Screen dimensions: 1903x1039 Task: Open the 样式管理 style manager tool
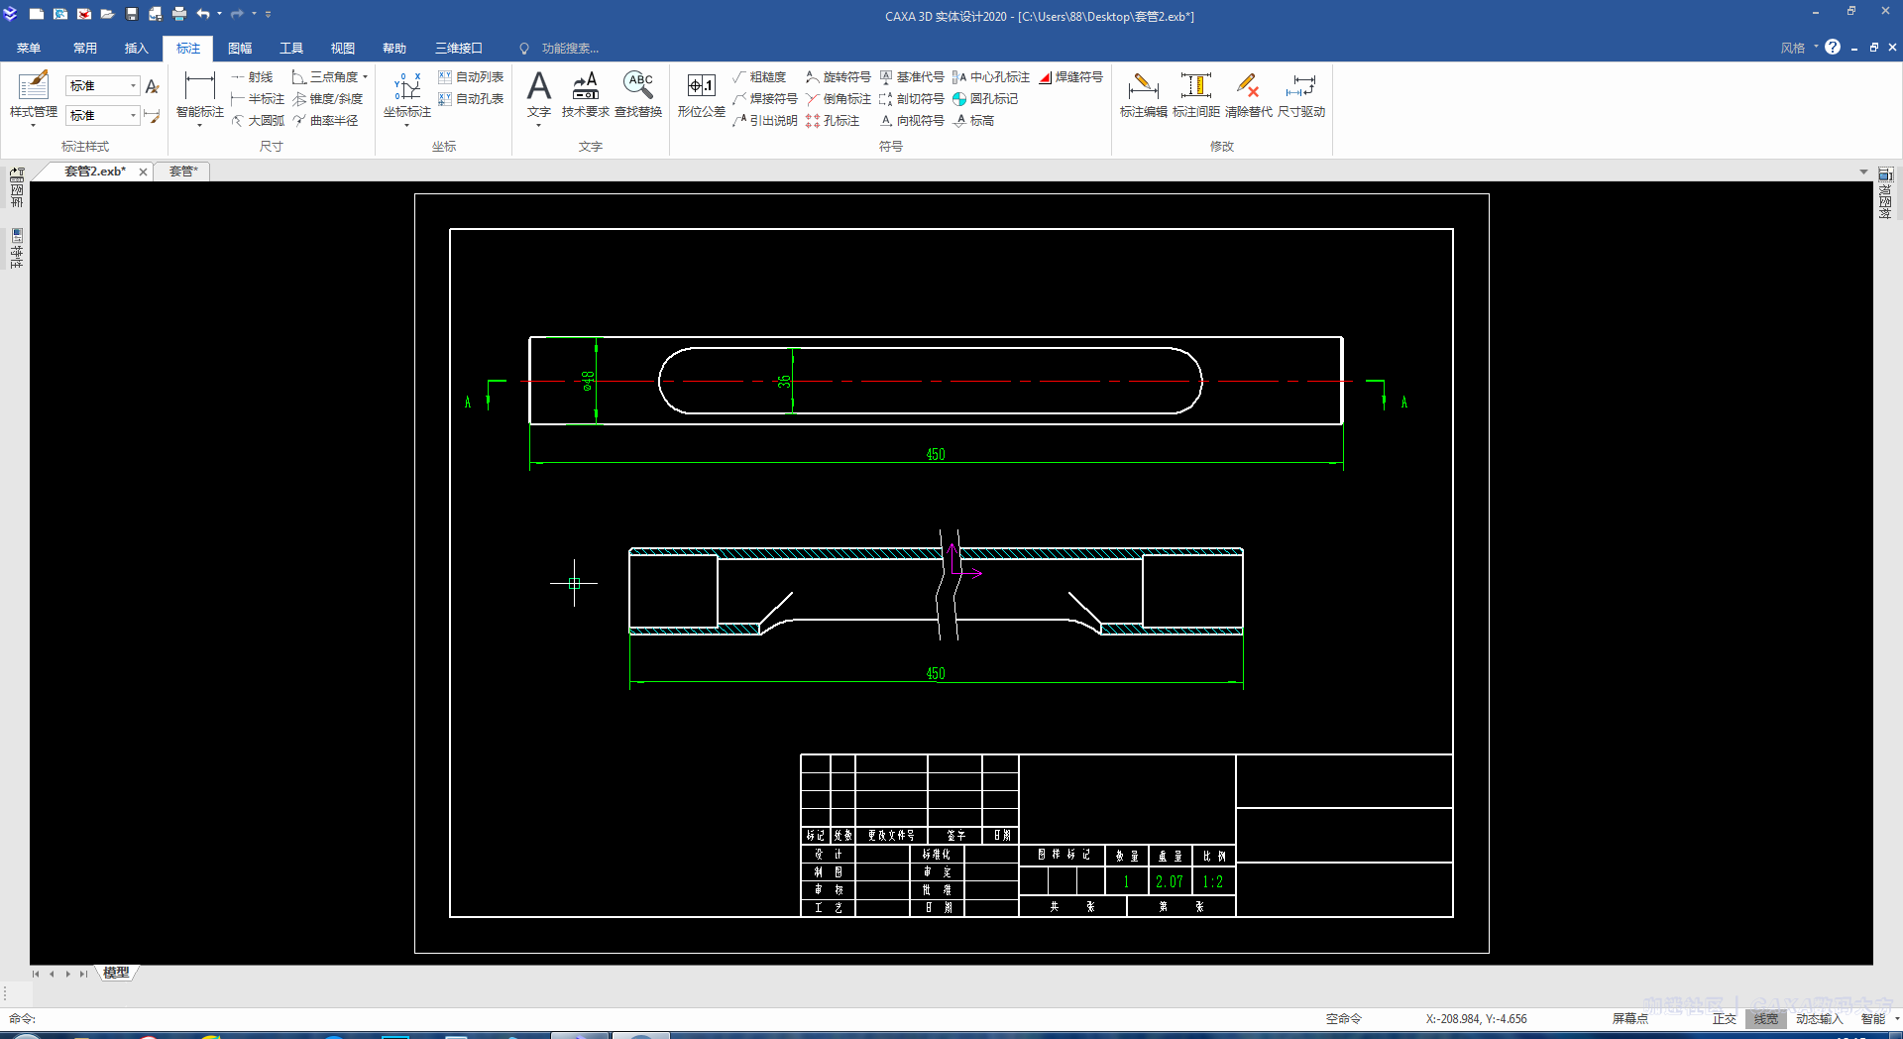click(33, 95)
